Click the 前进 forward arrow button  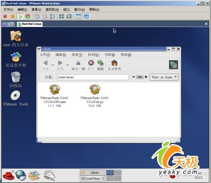[x=60, y=65]
